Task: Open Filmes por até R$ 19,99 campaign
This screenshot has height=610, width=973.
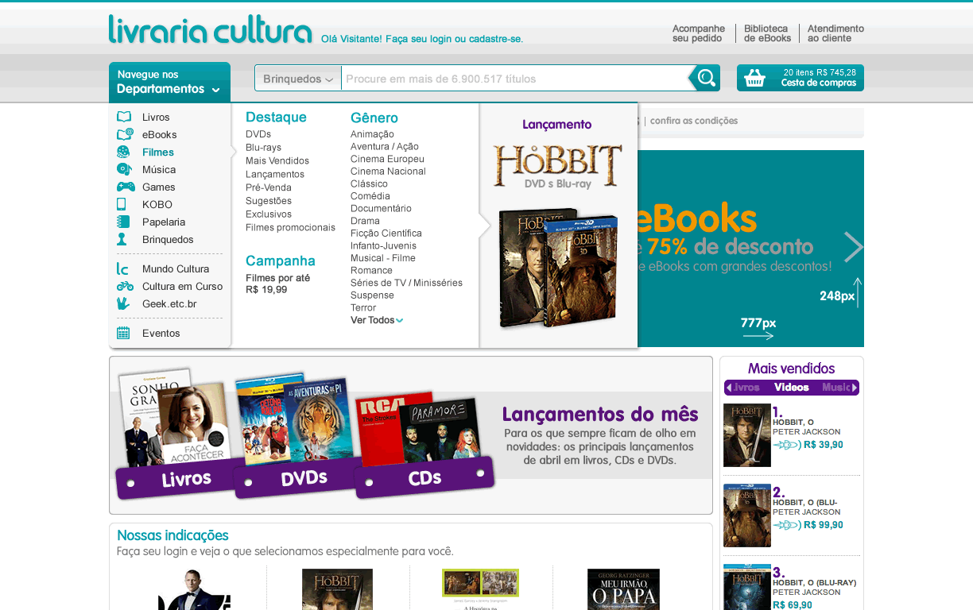Action: [x=277, y=284]
